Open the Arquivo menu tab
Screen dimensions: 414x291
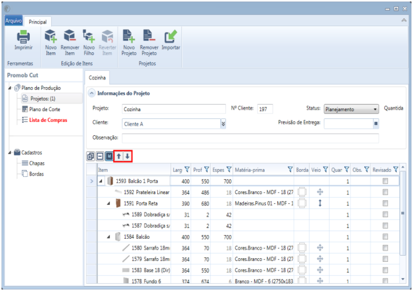(x=13, y=20)
